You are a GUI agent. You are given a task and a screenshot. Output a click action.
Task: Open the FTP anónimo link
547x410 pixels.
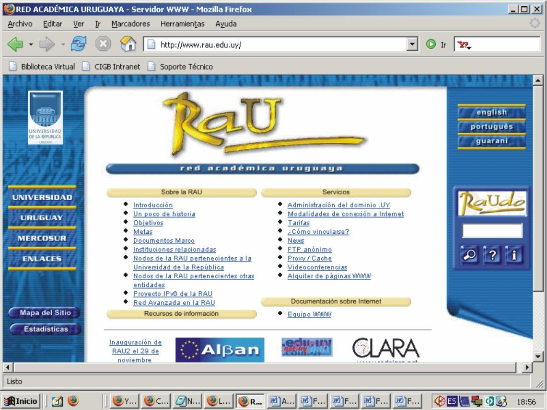pos(309,250)
